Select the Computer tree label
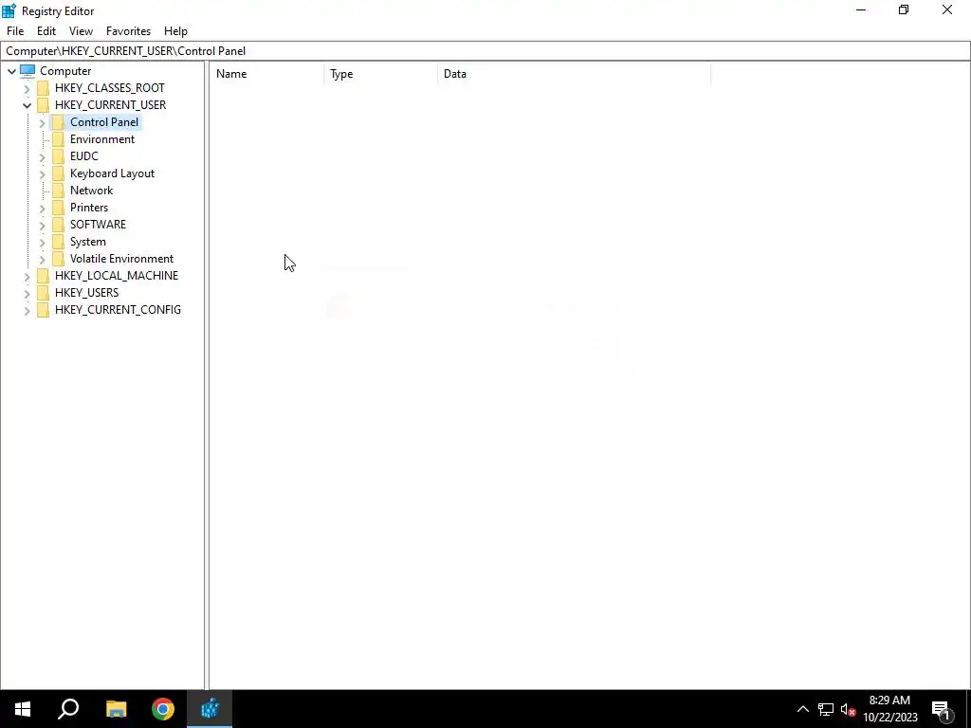The height and width of the screenshot is (728, 971). (x=65, y=70)
